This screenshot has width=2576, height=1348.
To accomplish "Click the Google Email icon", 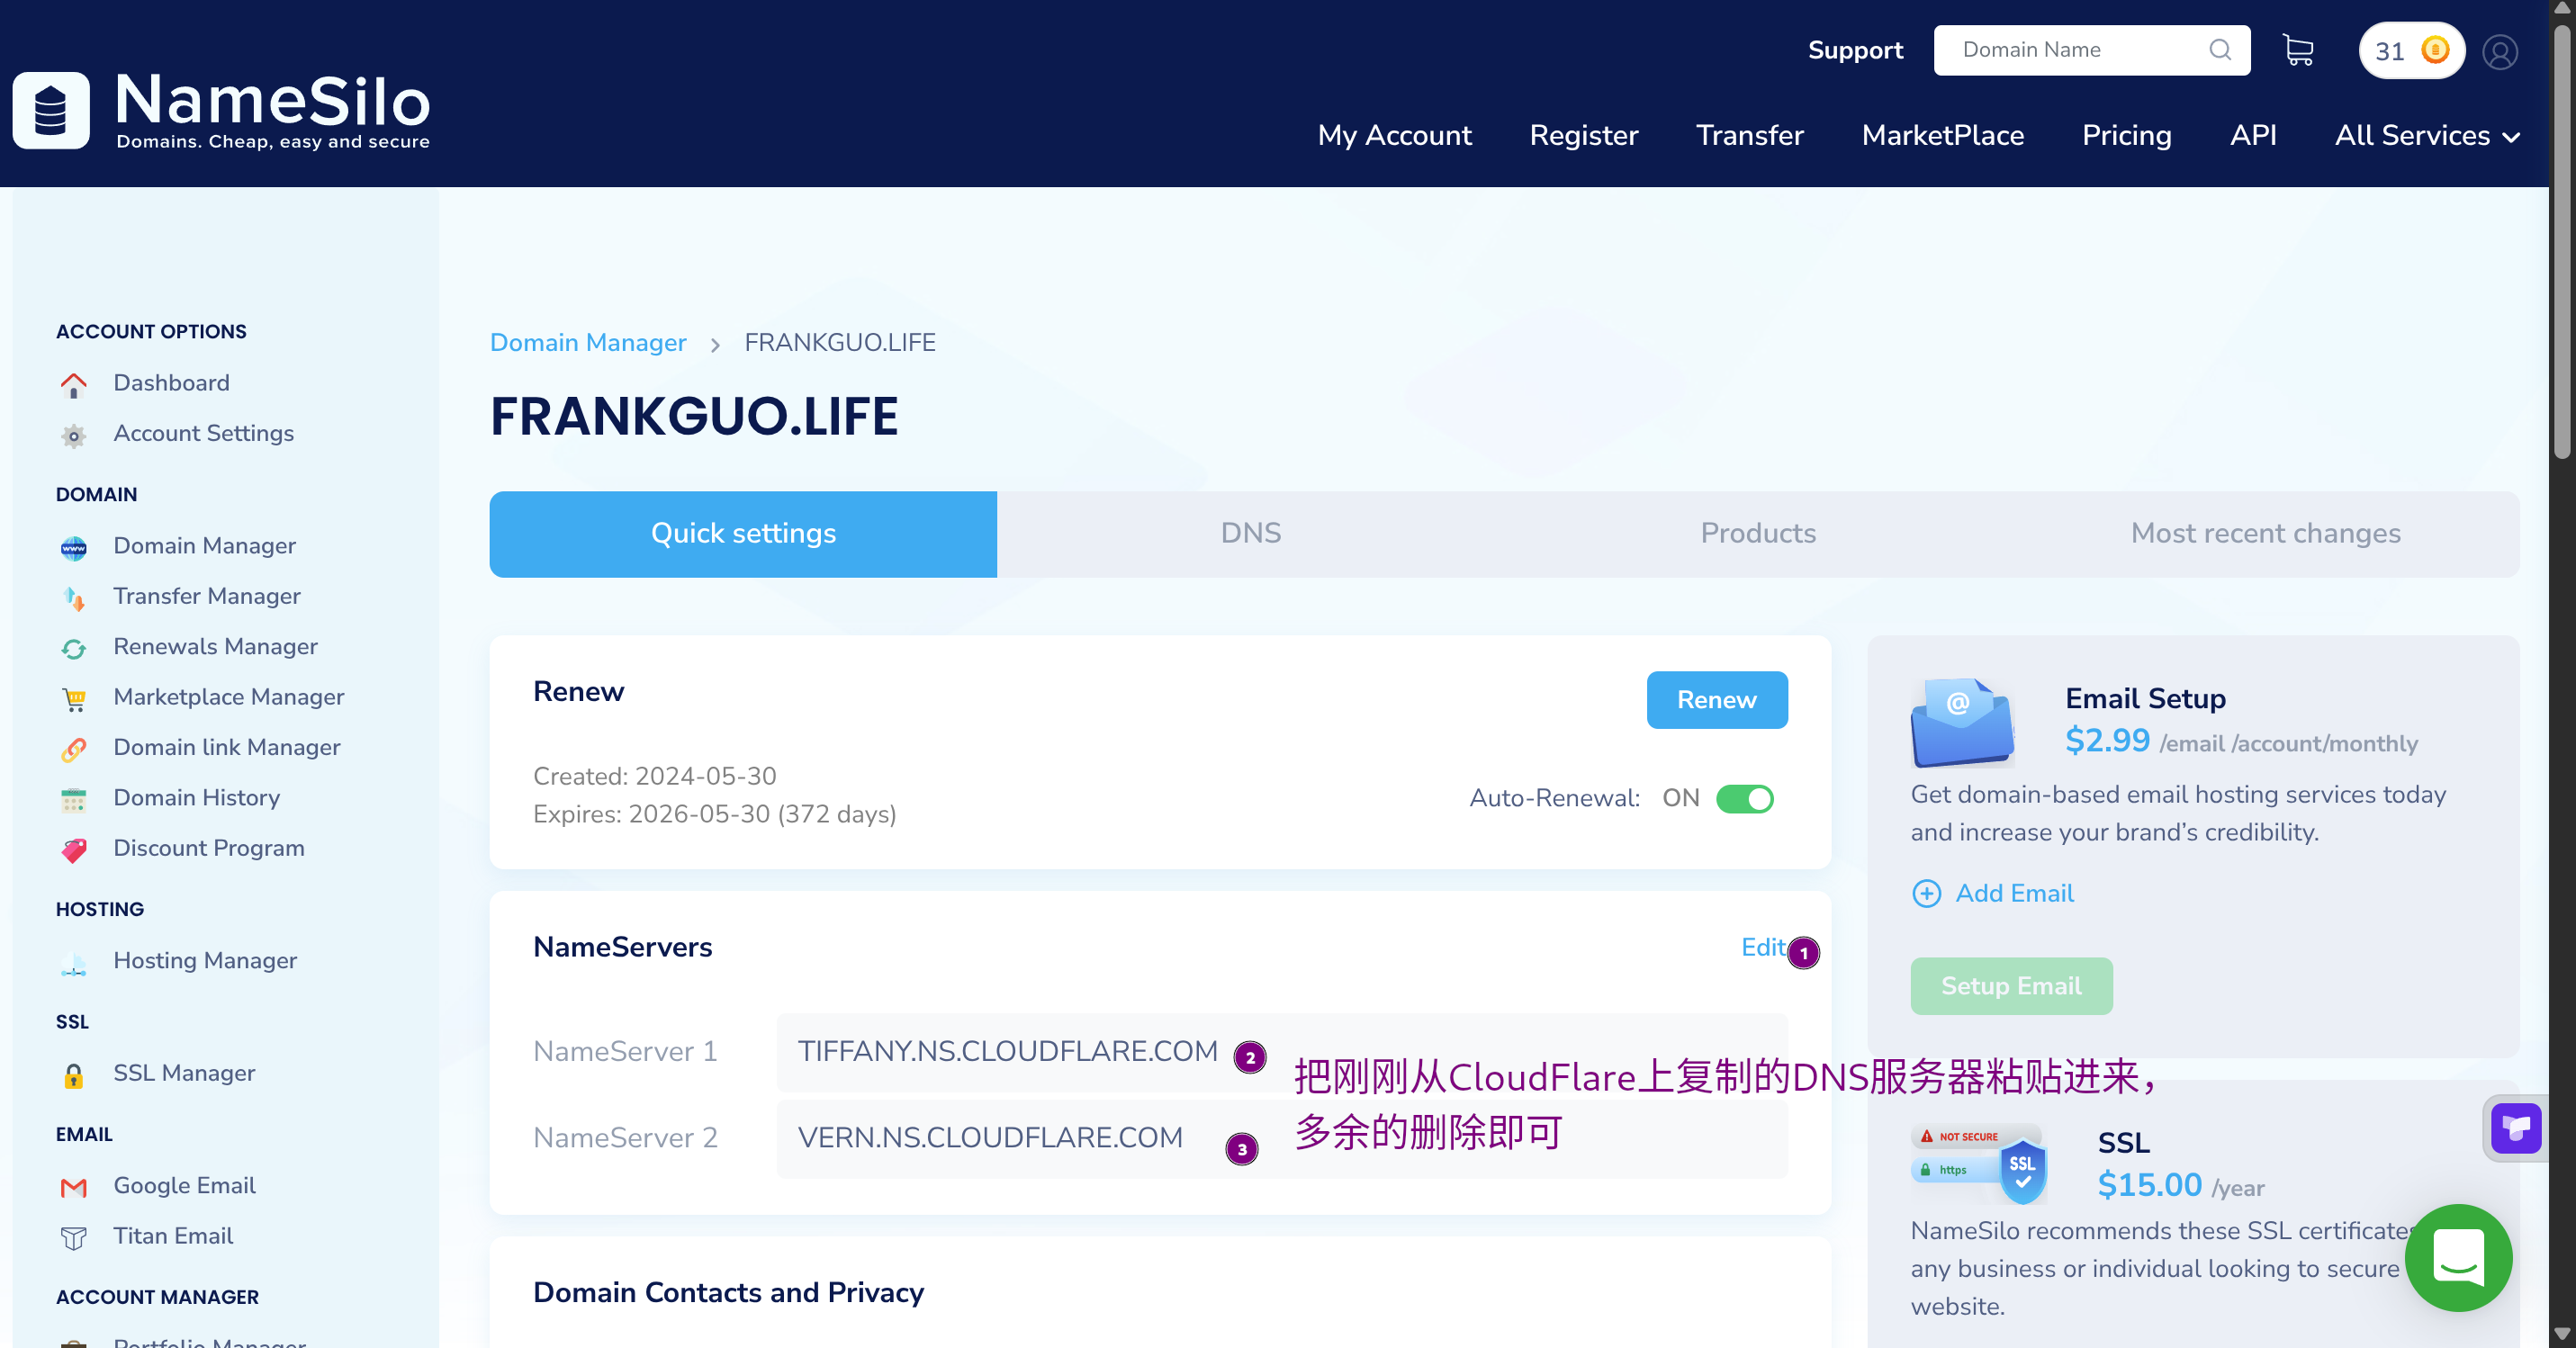I will [x=73, y=1187].
